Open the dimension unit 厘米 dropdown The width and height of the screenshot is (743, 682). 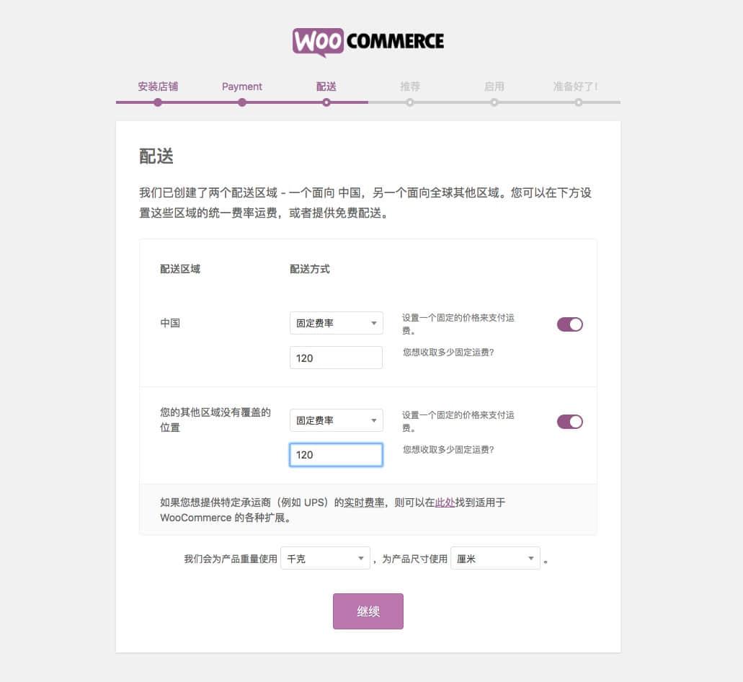point(495,558)
